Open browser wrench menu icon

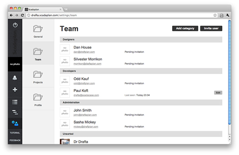tap(227, 15)
